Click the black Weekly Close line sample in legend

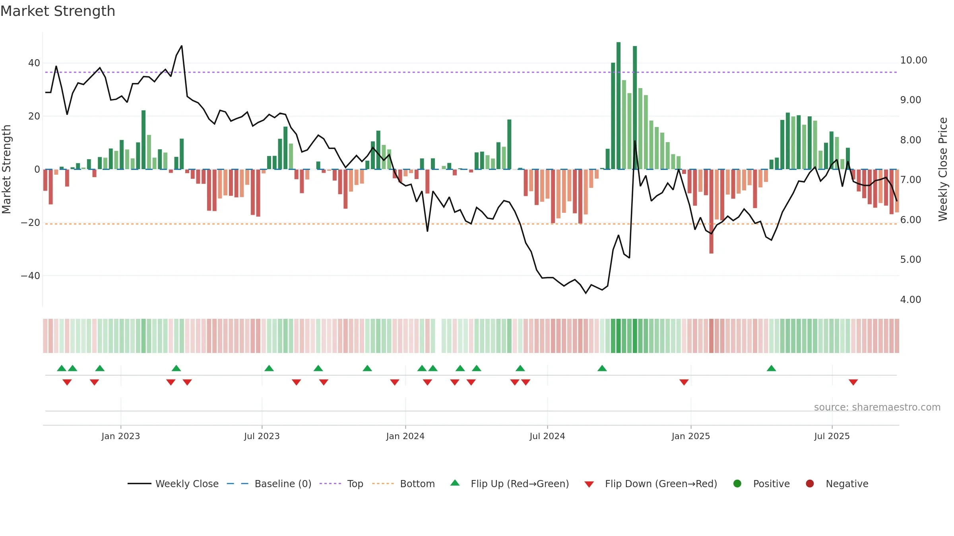pos(140,484)
